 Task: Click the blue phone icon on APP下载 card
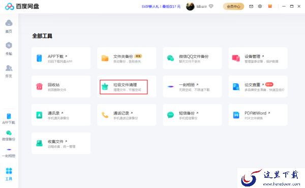(x=39, y=58)
